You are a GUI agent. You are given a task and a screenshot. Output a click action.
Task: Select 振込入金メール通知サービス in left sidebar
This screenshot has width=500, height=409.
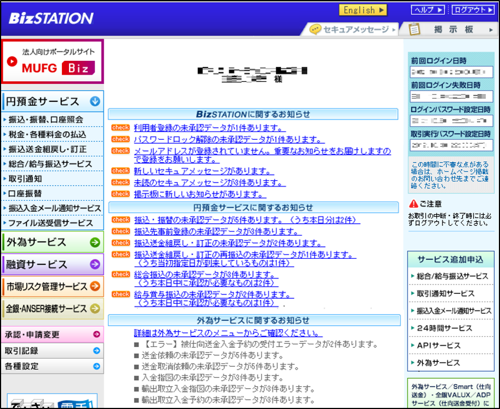click(x=54, y=208)
